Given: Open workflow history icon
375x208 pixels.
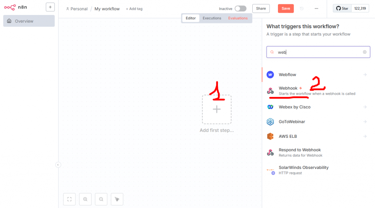Looking at the screenshot, I should pos(302,9).
